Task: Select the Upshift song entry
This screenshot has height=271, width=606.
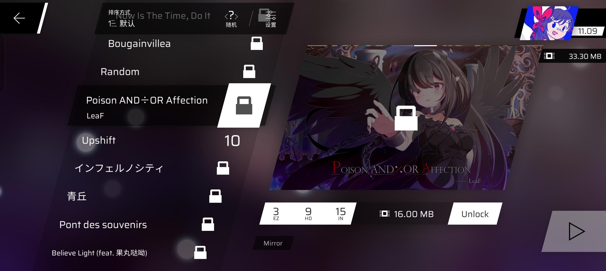Action: tap(99, 140)
